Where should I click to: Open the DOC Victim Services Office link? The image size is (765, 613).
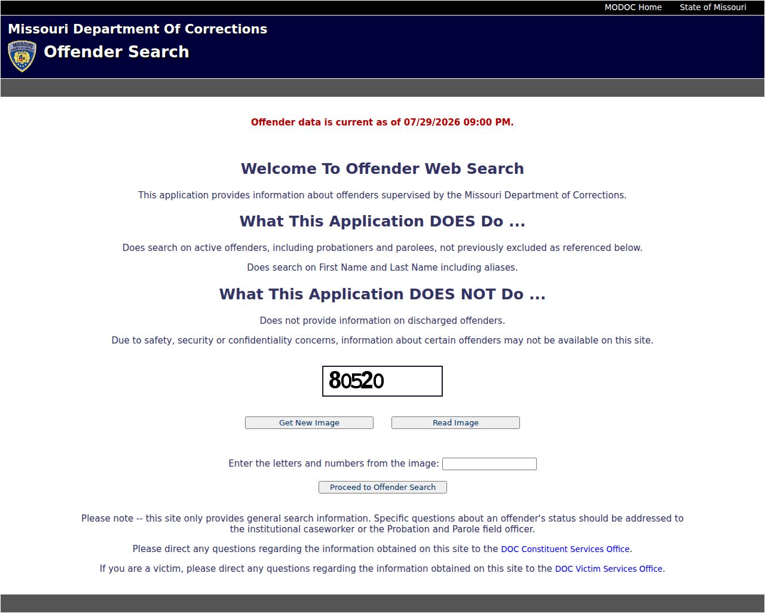(609, 569)
